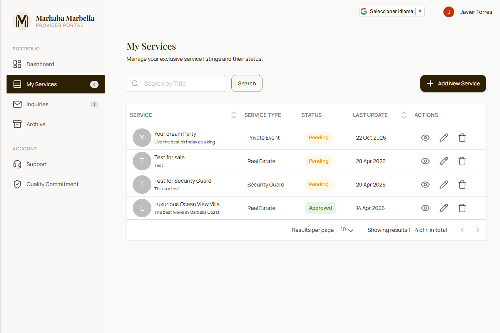View the Test for Security Guard service

tap(425, 185)
